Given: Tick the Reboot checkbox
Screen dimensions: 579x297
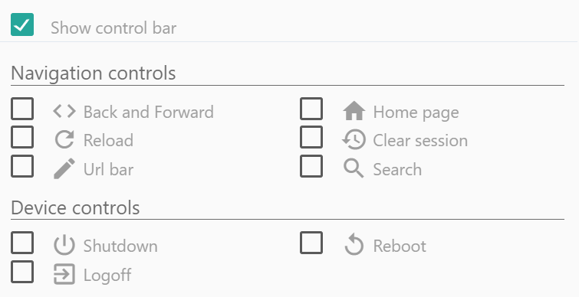Looking at the screenshot, I should (311, 243).
